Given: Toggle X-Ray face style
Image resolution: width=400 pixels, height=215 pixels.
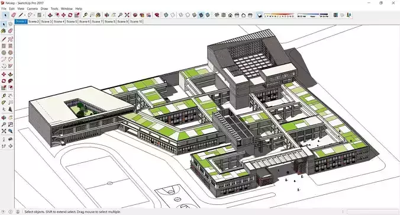Looking at the screenshot, I should [x=166, y=15].
